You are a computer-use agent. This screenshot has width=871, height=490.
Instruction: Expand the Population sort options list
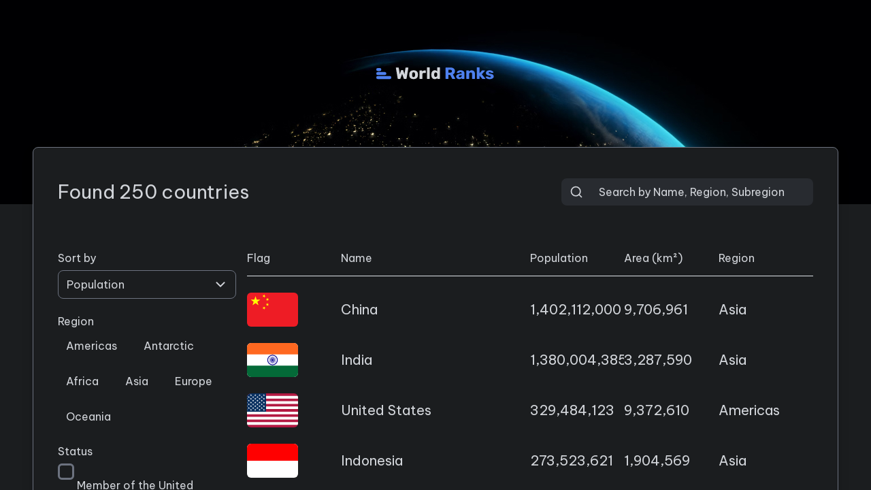pyautogui.click(x=147, y=284)
